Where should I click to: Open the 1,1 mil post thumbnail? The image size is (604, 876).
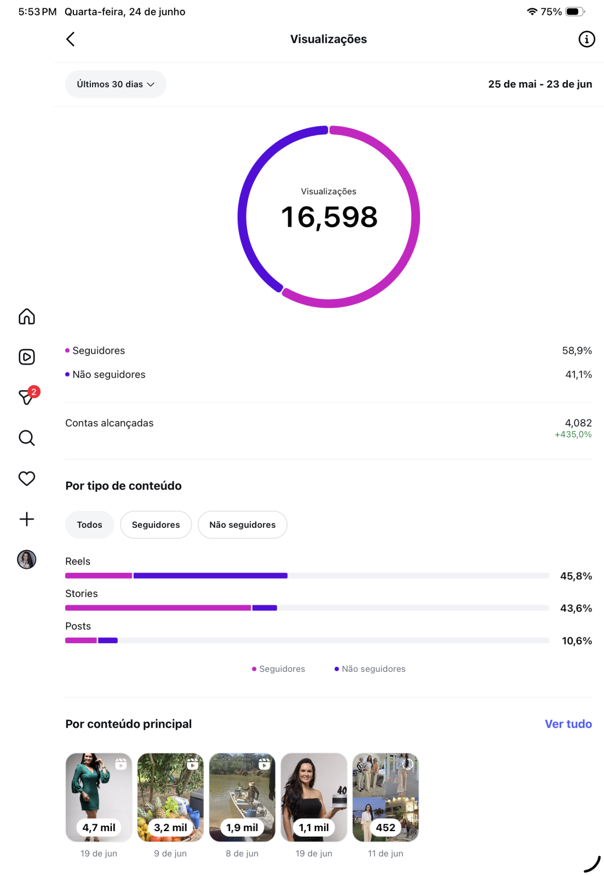click(314, 797)
